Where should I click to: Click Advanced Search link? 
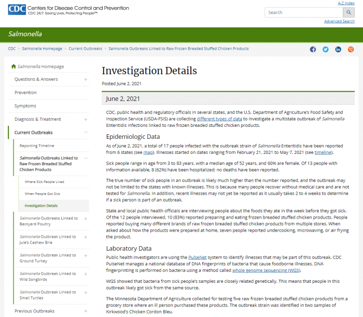pos(339,21)
